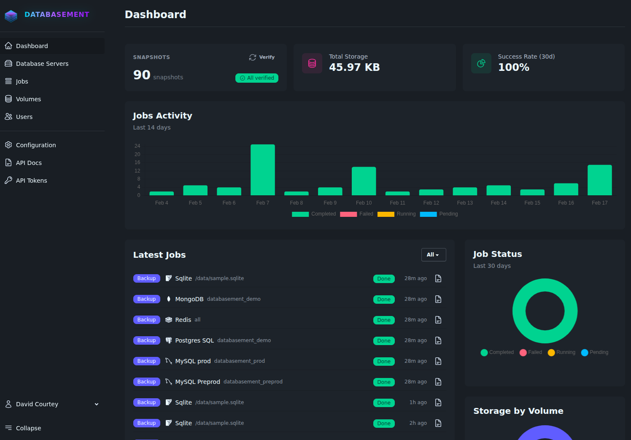Open log for MongoDB job

(x=438, y=299)
